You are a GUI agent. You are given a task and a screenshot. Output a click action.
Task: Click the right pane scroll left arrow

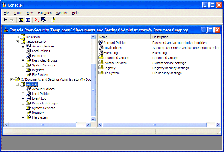click(x=100, y=125)
